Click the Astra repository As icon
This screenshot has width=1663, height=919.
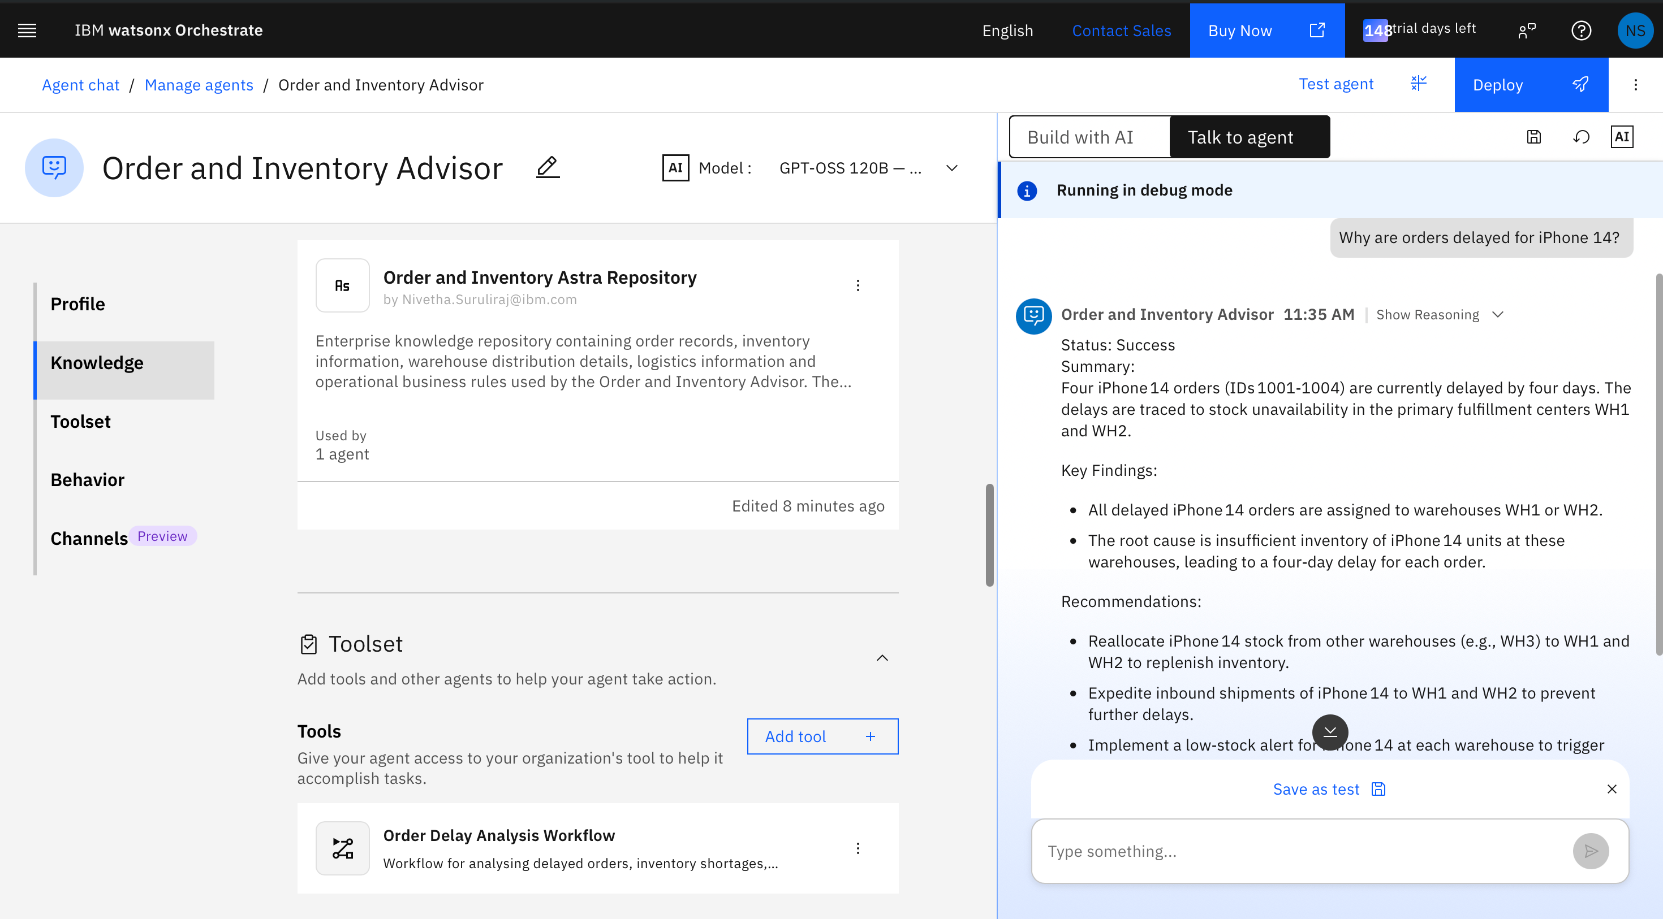(342, 285)
